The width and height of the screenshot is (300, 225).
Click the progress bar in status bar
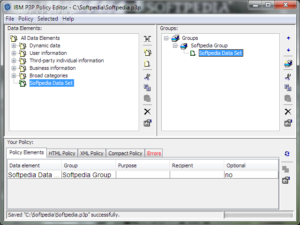click(259, 215)
